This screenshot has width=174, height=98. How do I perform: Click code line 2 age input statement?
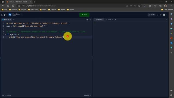coord(27,26)
